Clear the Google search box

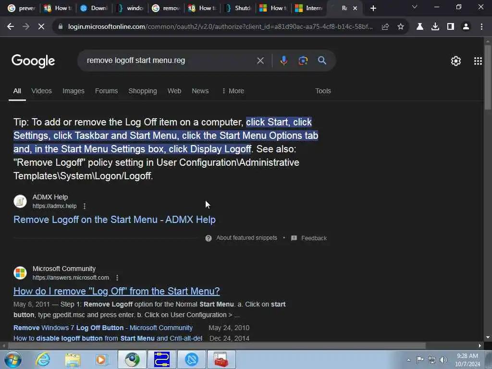point(260,61)
